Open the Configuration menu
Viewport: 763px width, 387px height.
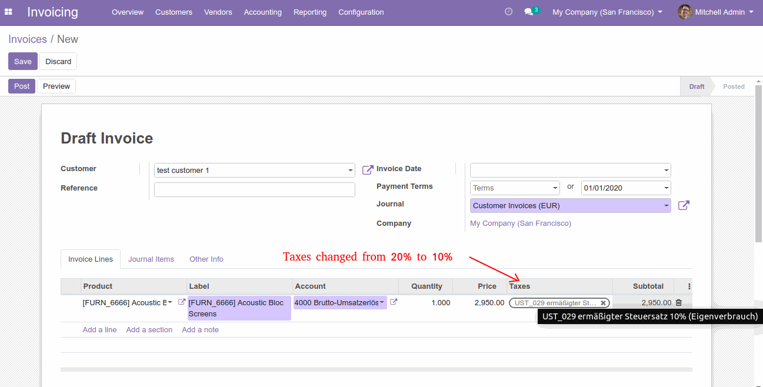(361, 12)
